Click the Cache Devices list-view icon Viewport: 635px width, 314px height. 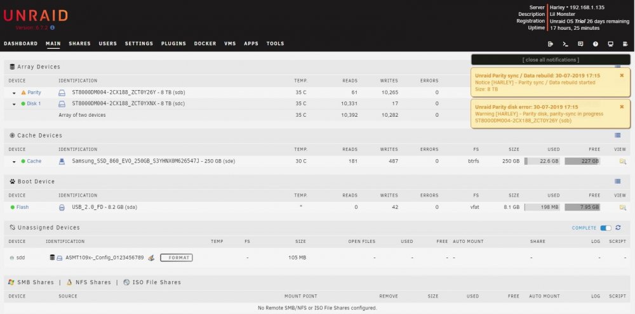[618, 136]
